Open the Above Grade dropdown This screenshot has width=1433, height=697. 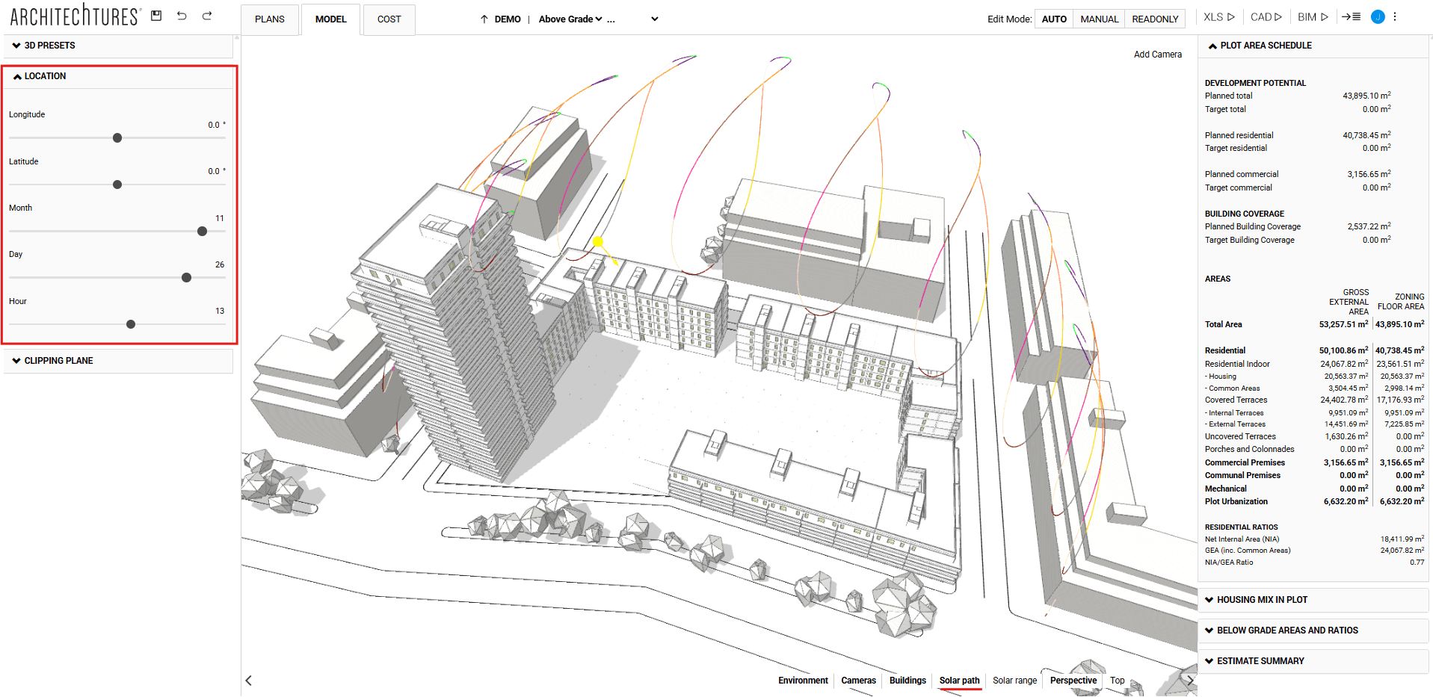[571, 19]
